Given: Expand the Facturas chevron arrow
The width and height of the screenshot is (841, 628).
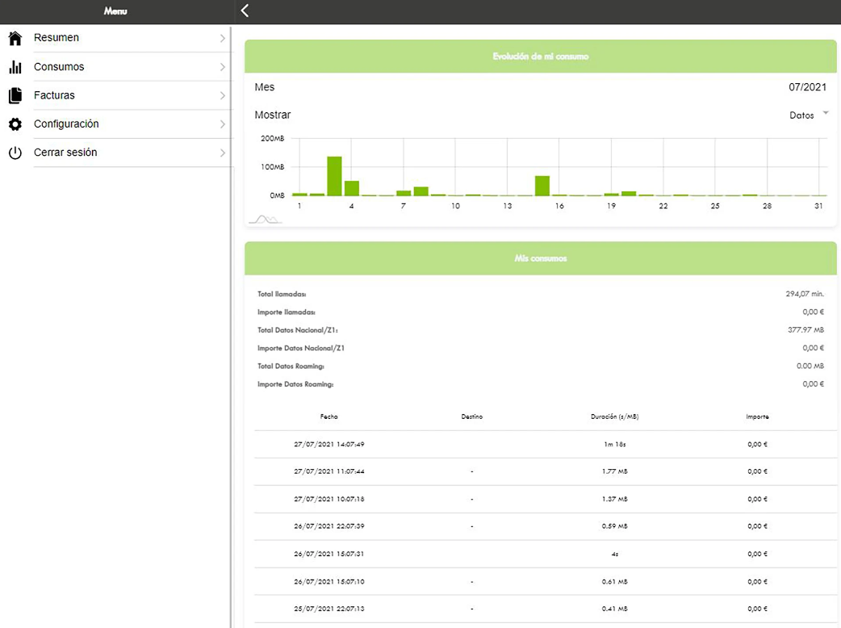Looking at the screenshot, I should (222, 95).
